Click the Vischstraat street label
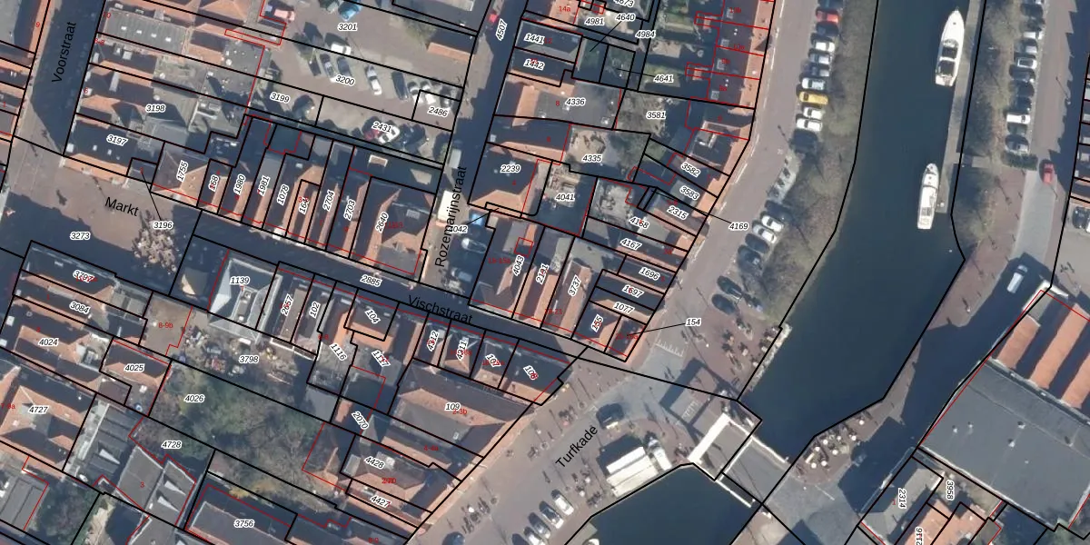The height and width of the screenshot is (545, 1090). (x=441, y=308)
